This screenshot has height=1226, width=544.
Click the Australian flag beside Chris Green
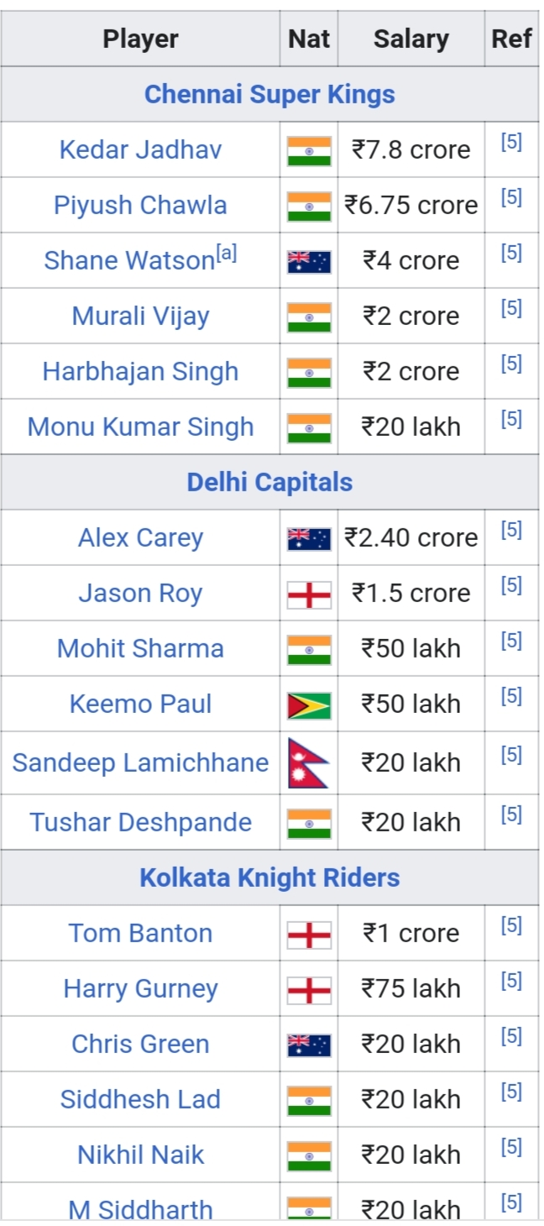click(x=309, y=1045)
